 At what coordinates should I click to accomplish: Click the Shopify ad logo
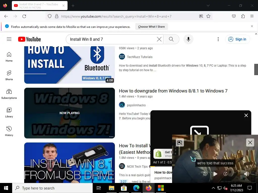pyautogui.click(x=158, y=154)
